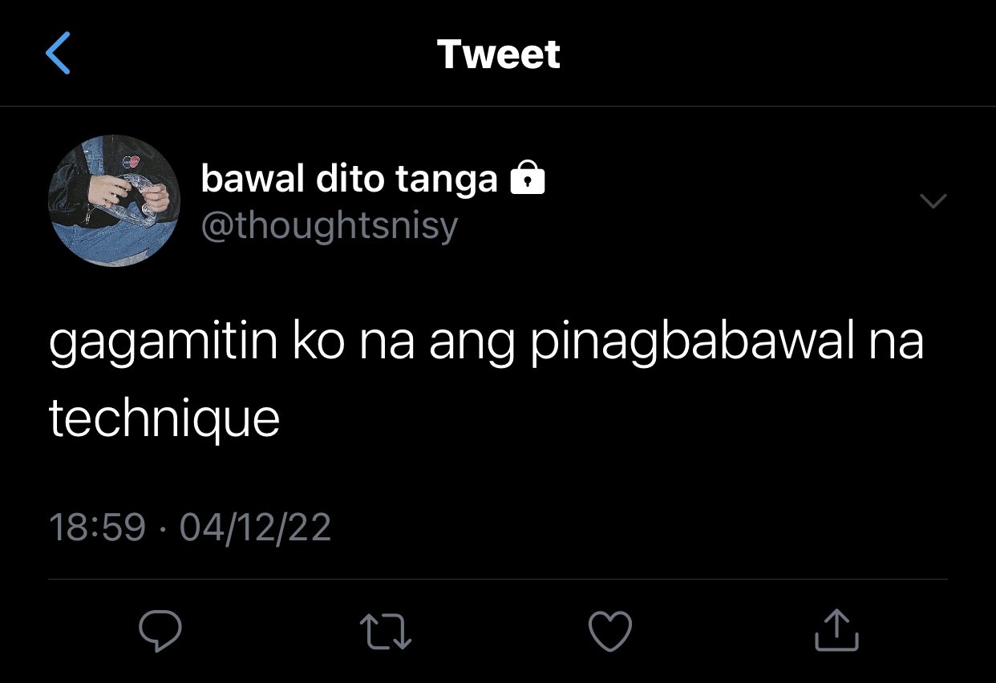Click the 18:59 time stamp
Viewport: 996px width, 683px height.
98,527
